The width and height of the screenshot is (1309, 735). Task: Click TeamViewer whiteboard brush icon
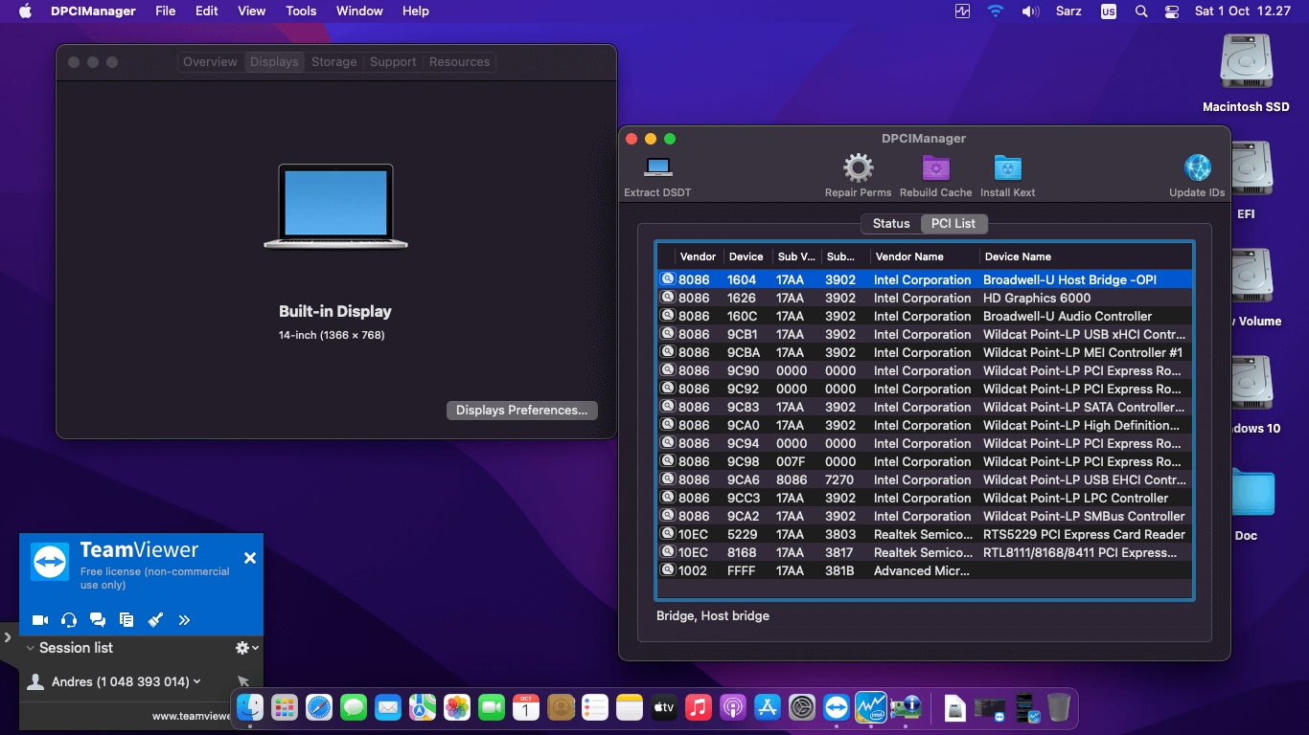(155, 620)
